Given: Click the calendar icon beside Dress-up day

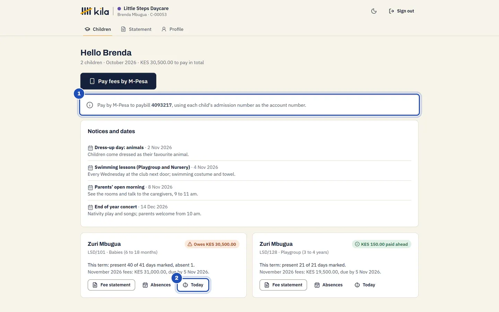Looking at the screenshot, I should [x=90, y=148].
